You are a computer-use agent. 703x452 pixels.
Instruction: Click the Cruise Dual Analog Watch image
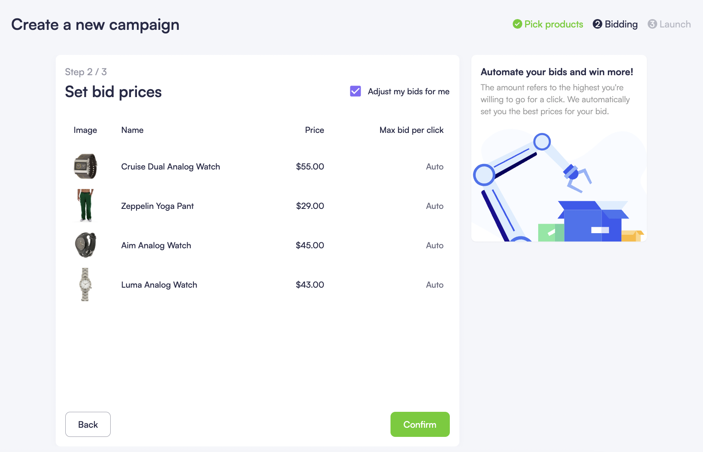[x=86, y=166]
